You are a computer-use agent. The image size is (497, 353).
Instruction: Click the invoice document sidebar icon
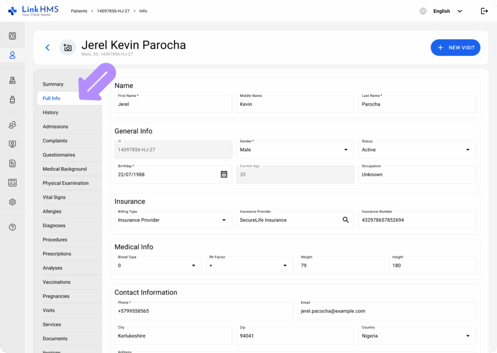click(13, 163)
